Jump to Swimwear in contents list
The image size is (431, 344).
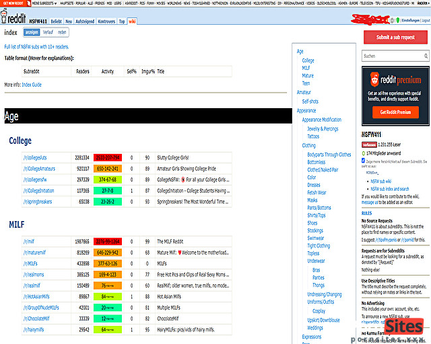tap(316, 238)
